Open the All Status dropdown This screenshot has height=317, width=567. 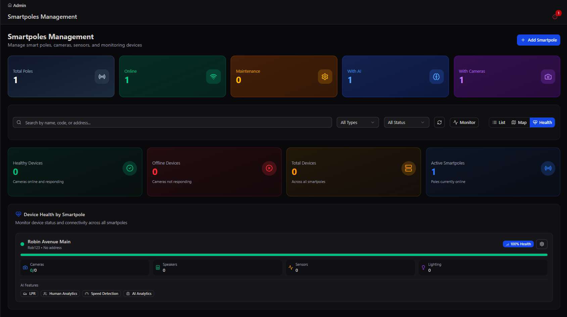click(407, 122)
